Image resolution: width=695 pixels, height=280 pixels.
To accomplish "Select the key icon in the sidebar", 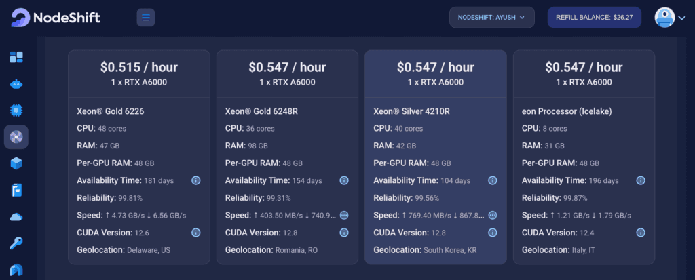I will pos(16,243).
